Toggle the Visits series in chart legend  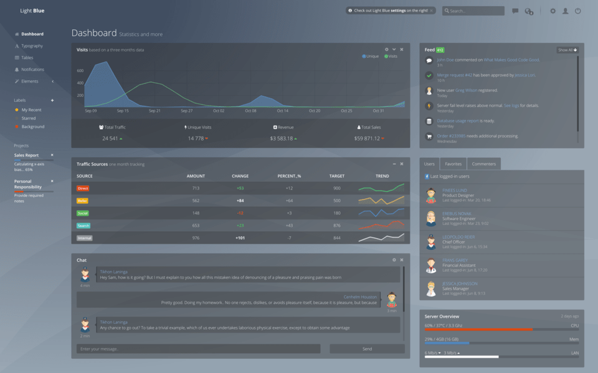point(391,57)
